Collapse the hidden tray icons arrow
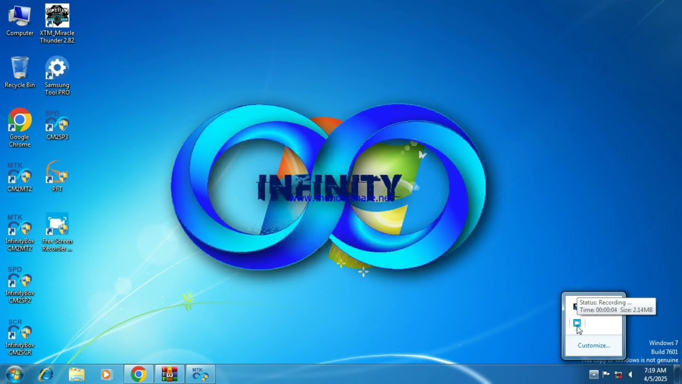Viewport: 682px width, 384px height. (594, 374)
